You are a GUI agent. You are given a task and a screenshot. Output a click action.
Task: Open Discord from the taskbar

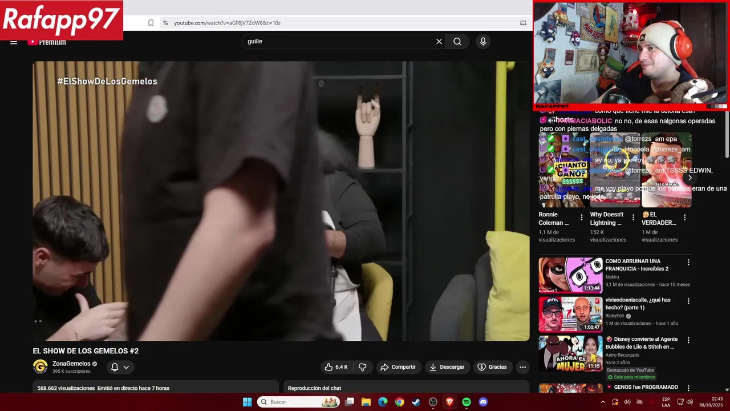coord(483,402)
